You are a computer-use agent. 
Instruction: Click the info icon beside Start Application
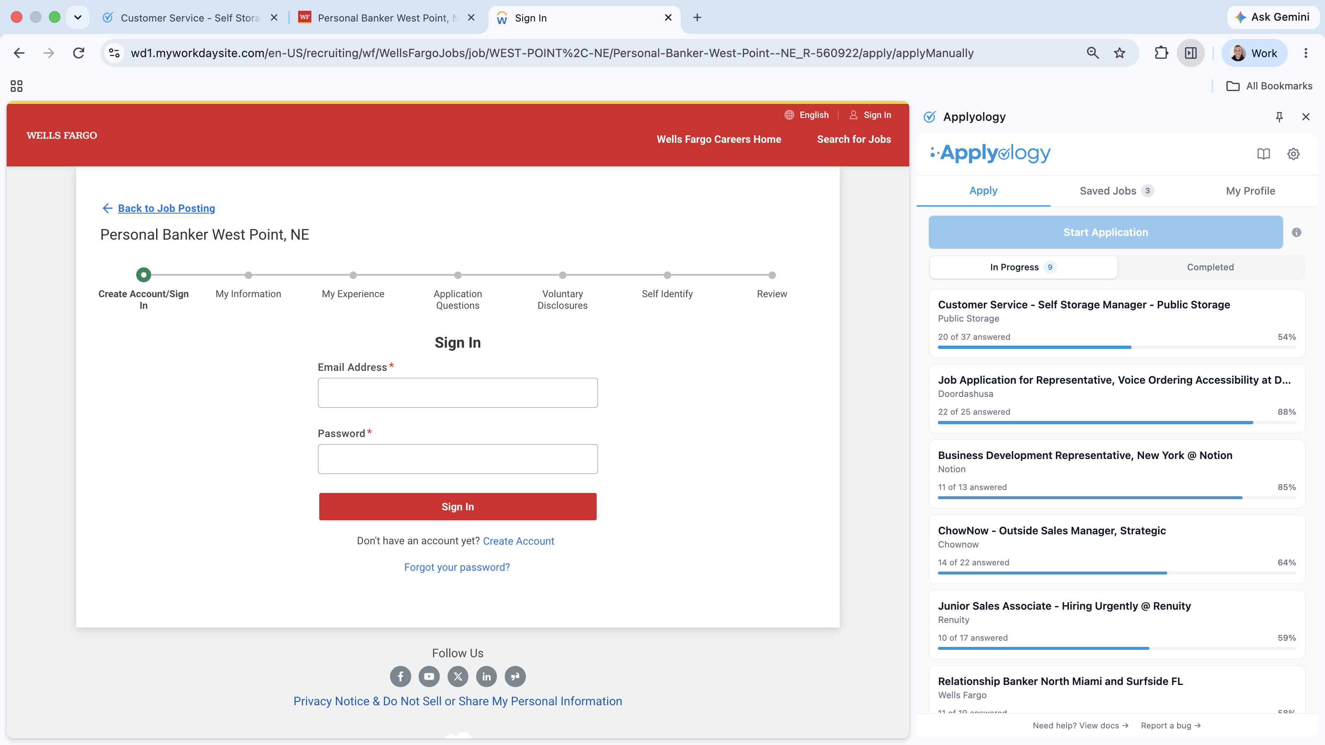pyautogui.click(x=1296, y=232)
